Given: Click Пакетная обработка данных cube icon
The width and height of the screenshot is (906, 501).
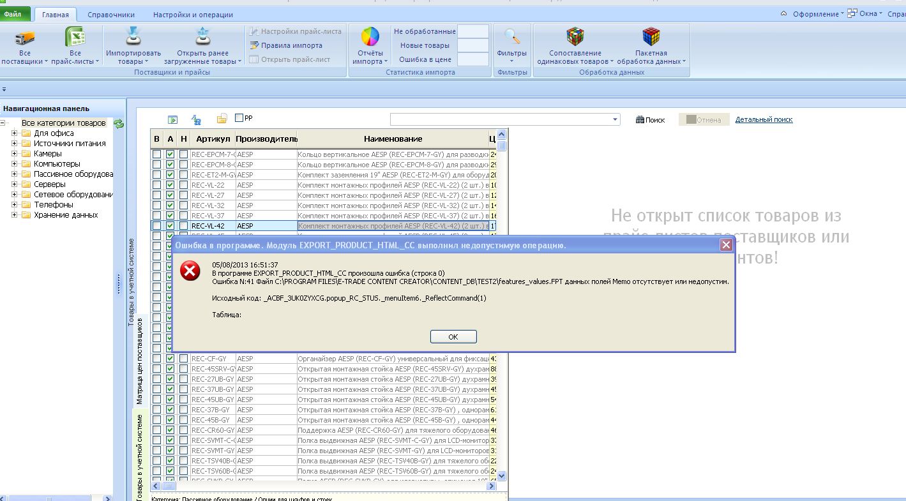Looking at the screenshot, I should (x=651, y=37).
